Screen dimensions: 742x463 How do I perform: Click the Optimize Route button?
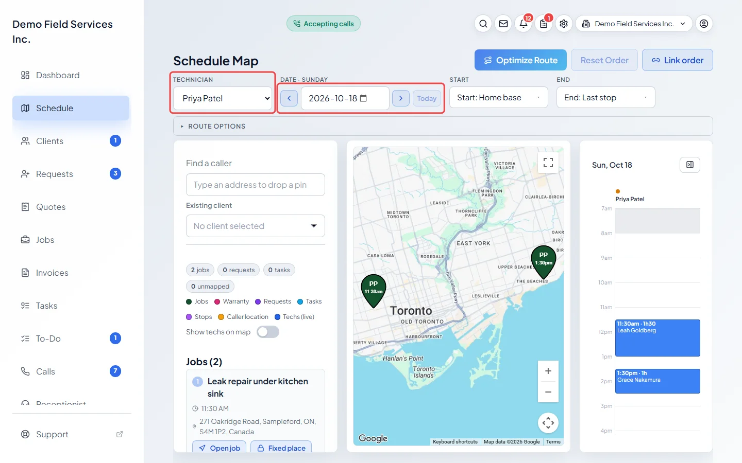coord(520,60)
